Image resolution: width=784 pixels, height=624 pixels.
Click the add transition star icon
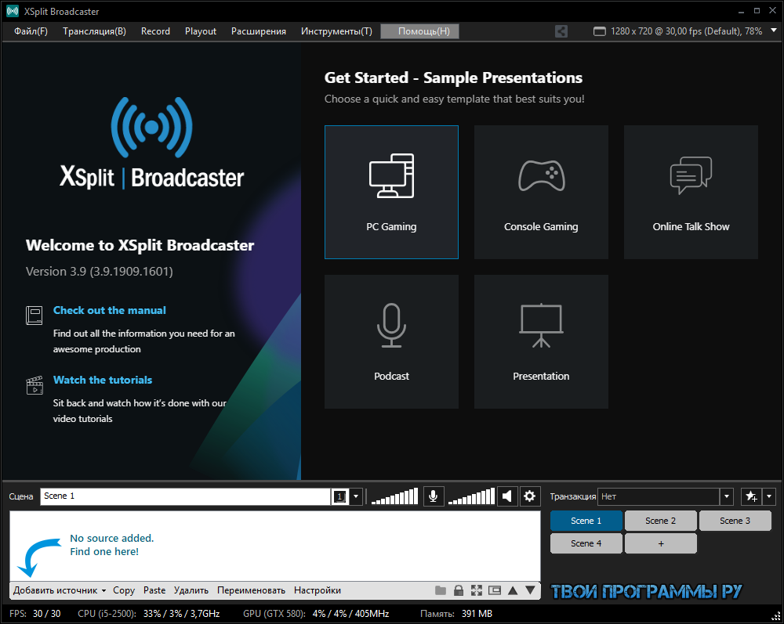click(751, 496)
